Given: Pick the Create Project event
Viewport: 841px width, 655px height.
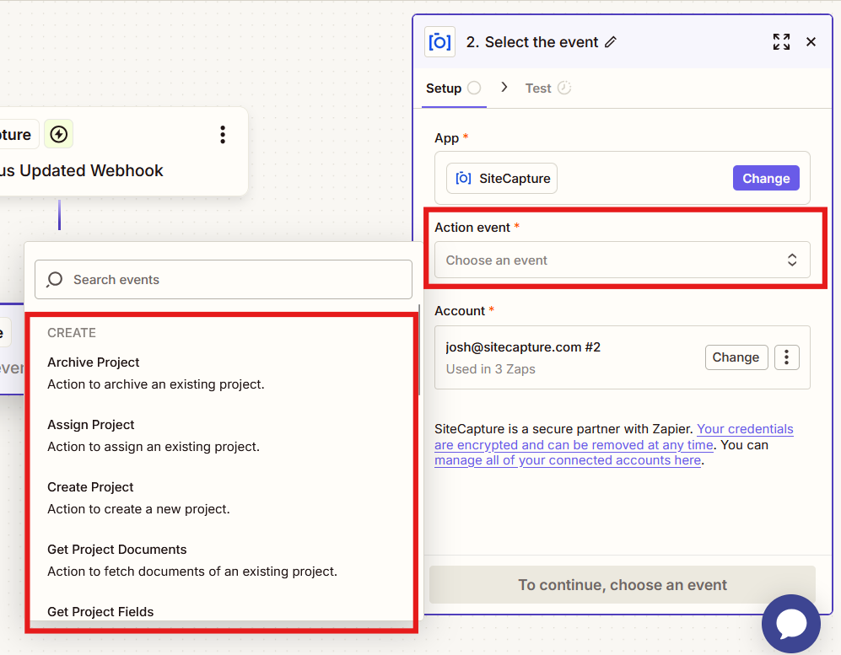Looking at the screenshot, I should click(x=90, y=487).
